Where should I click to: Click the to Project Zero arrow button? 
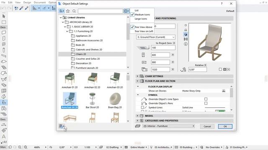[x=174, y=43]
